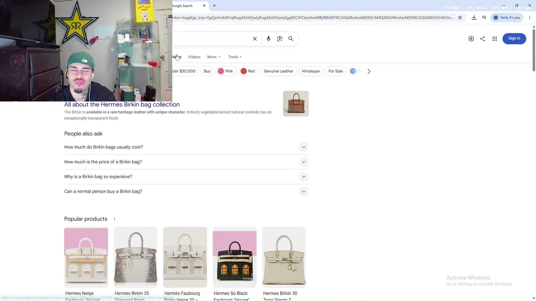Image resolution: width=536 pixels, height=301 pixels.
Task: Apply the For Sale filter chip
Action: point(335,71)
